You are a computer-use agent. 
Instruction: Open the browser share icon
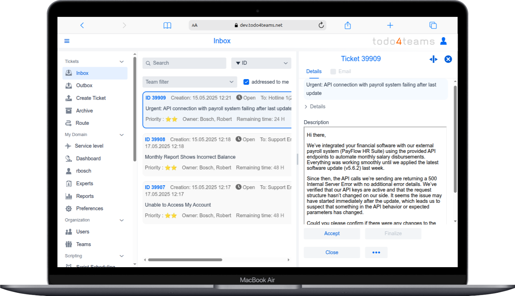pos(348,25)
